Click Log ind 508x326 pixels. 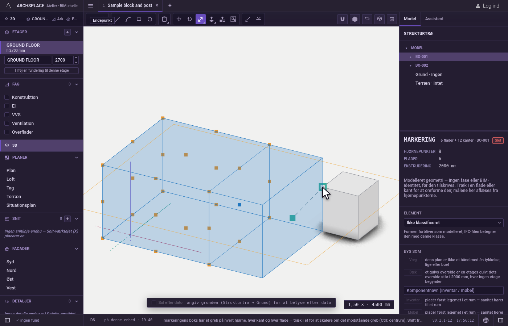[x=487, y=6]
